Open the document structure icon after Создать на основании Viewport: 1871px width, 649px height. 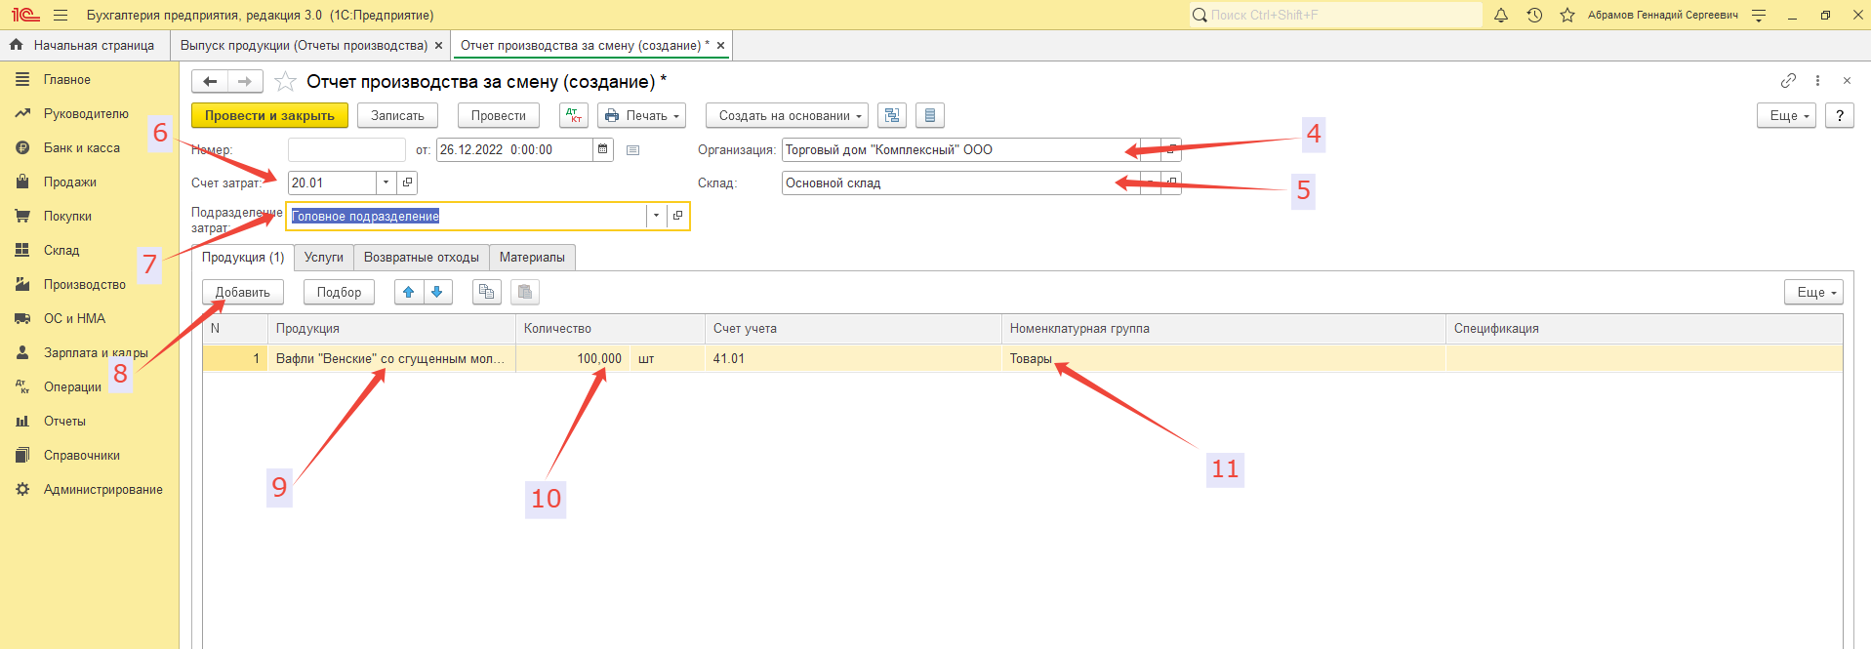click(x=892, y=115)
